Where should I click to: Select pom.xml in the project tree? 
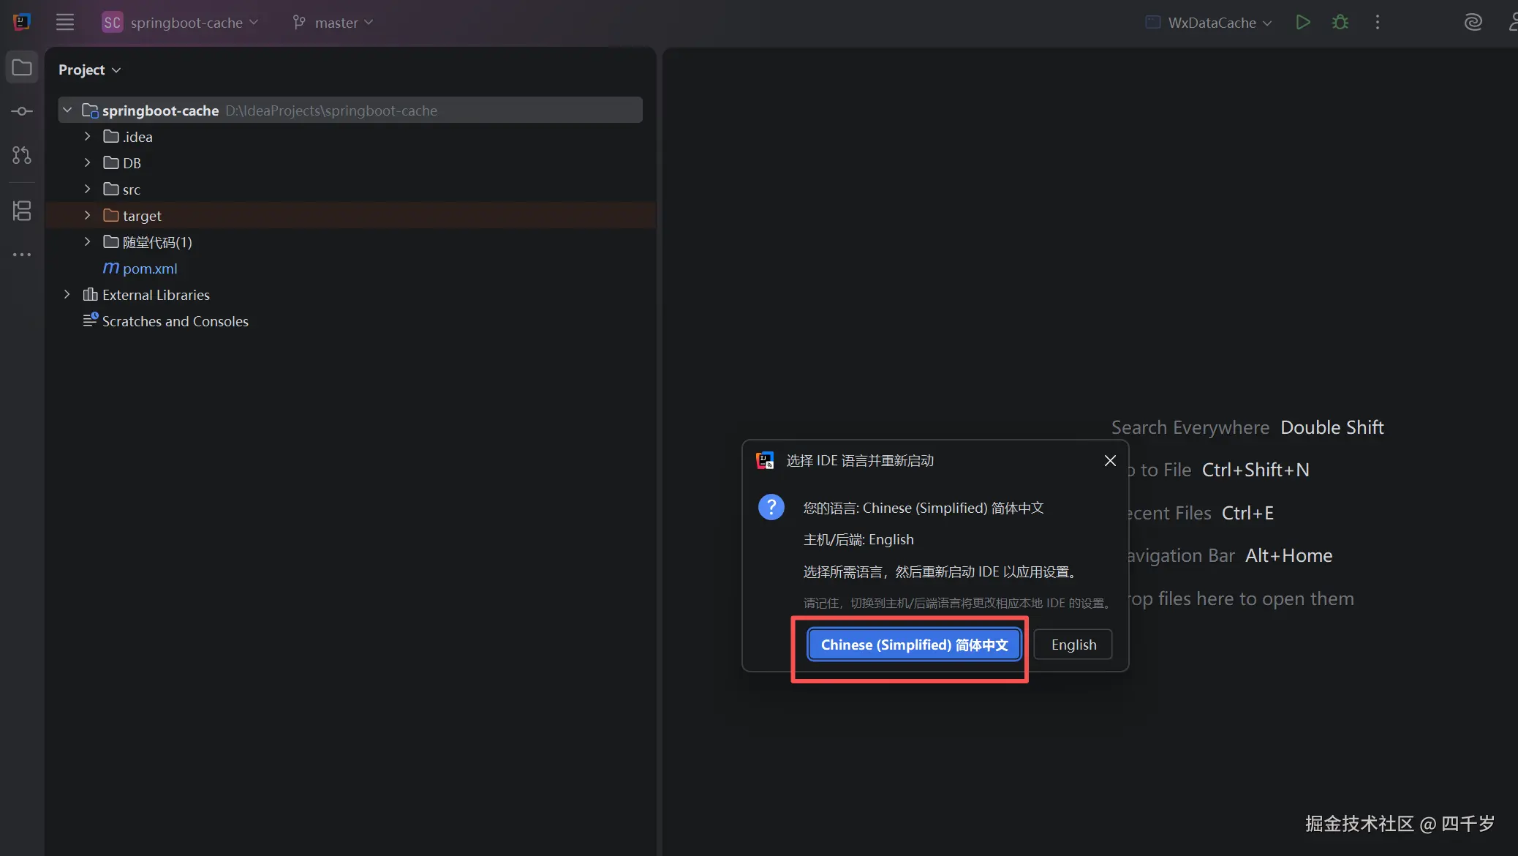point(150,269)
